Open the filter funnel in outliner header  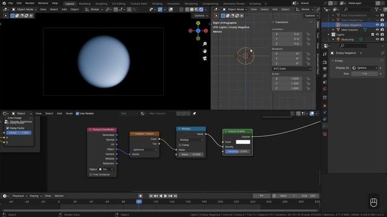[x=377, y=10]
